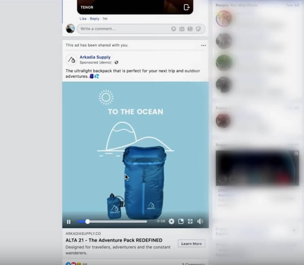Insert an emoji in the comment box

(x=173, y=29)
